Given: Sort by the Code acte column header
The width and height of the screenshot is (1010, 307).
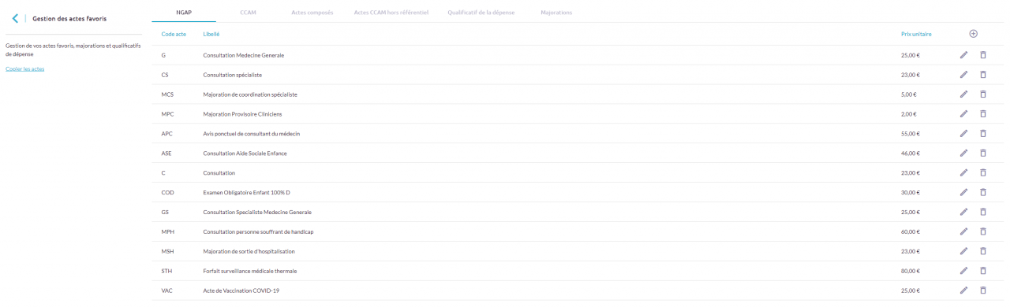Looking at the screenshot, I should (174, 34).
